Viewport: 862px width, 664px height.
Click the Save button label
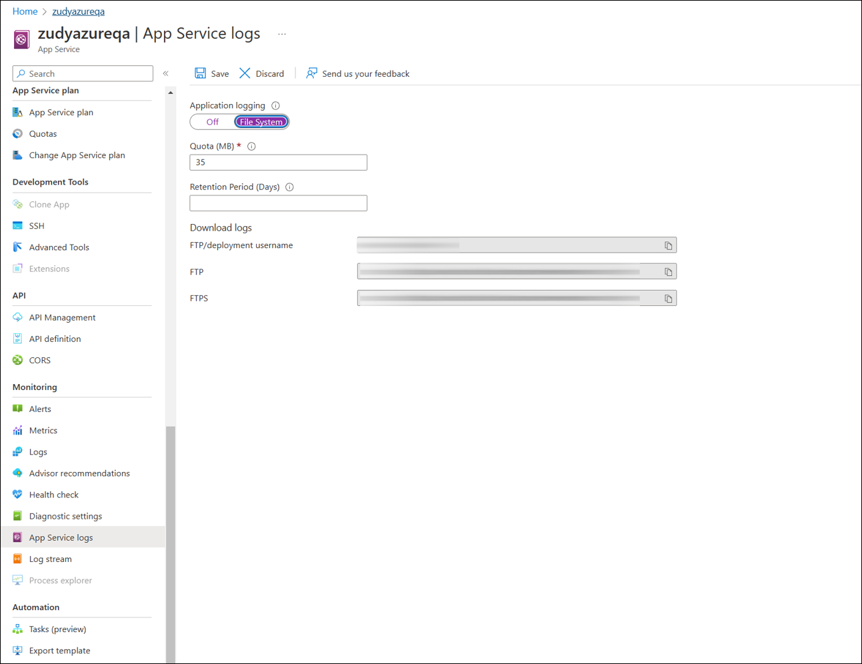(x=220, y=74)
